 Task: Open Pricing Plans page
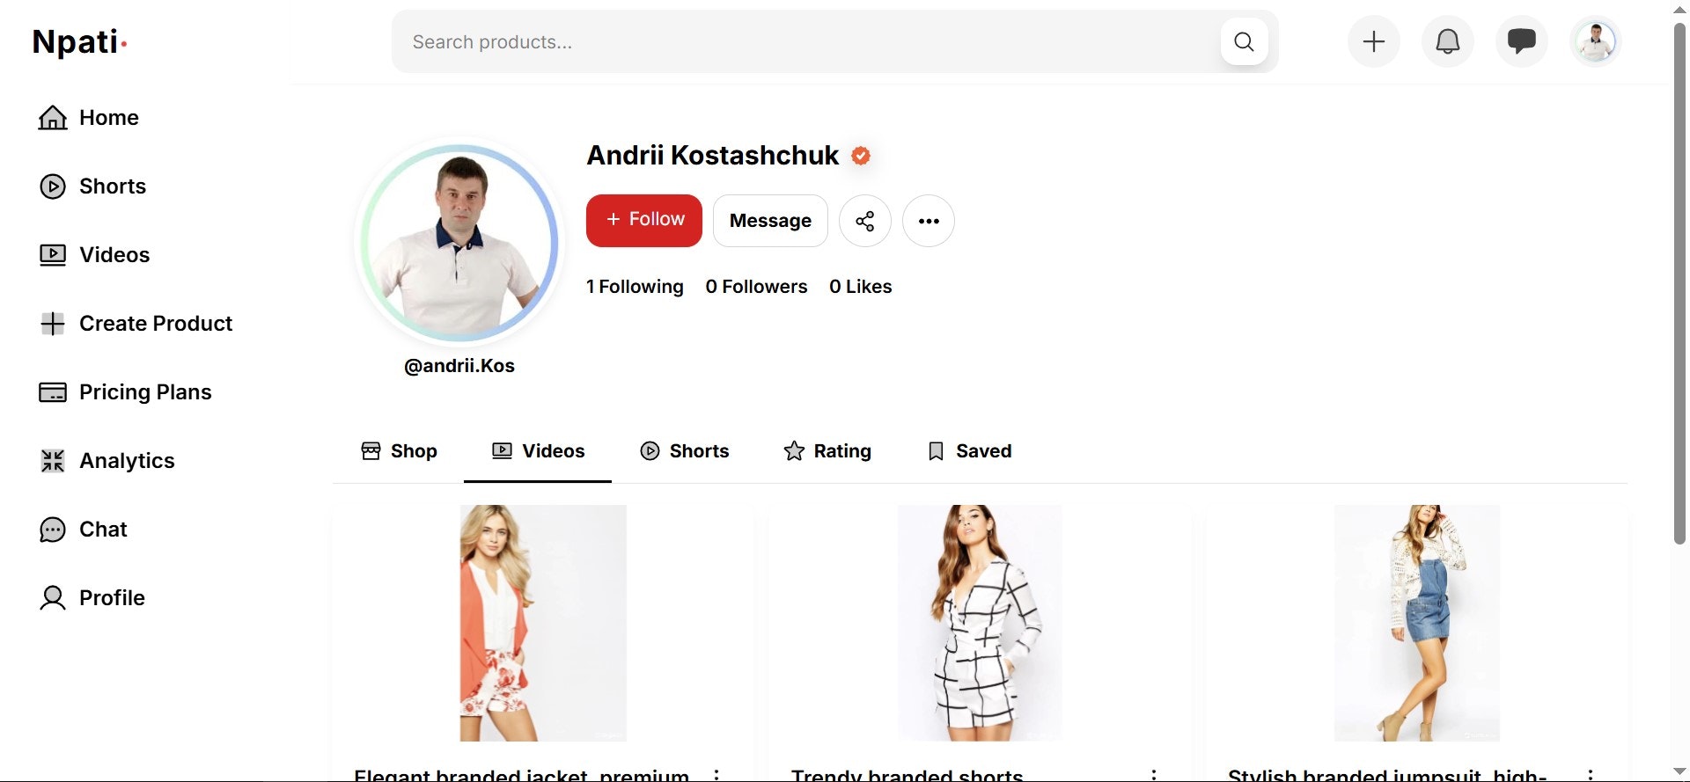click(x=125, y=391)
